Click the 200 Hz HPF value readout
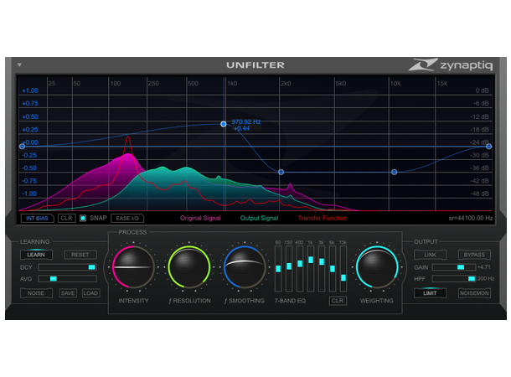The height and width of the screenshot is (377, 511). (486, 279)
